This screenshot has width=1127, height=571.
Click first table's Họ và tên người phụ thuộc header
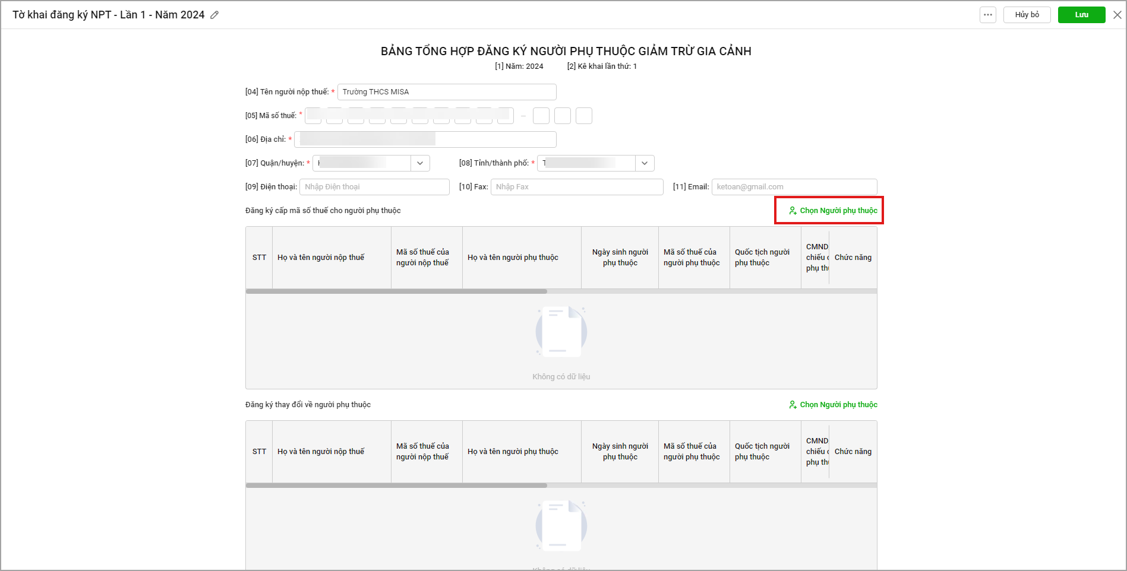pos(513,258)
